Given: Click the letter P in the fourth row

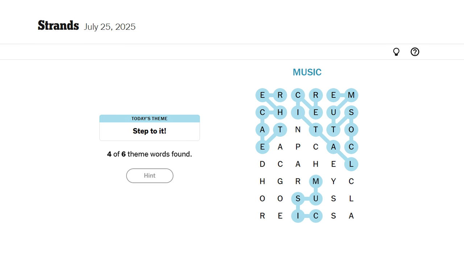Looking at the screenshot, I should (298, 147).
